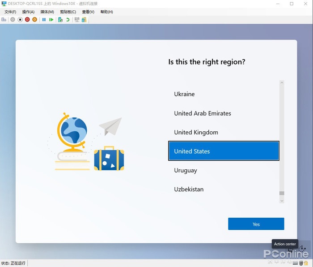Click the mouse icon in the status bar
Screen dimensions: 313x267
[301, 263]
